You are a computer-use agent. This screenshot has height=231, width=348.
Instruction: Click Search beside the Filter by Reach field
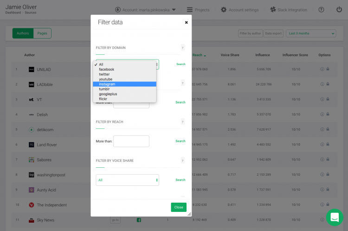click(x=180, y=141)
